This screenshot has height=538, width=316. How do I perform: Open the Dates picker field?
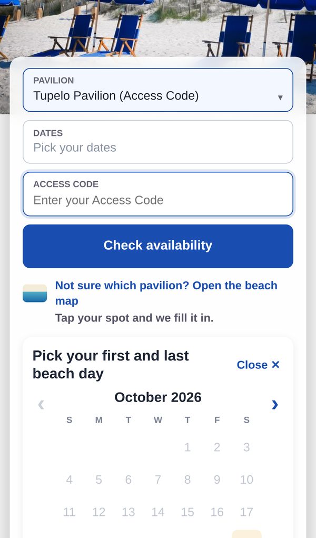click(x=158, y=142)
